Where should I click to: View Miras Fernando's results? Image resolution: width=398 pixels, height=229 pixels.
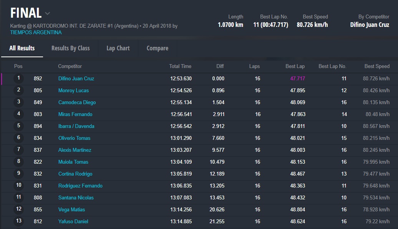pos(75,114)
